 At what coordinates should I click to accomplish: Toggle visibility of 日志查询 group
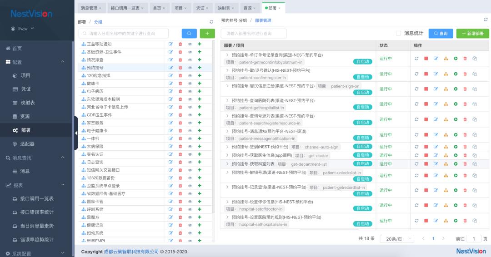click(x=190, y=162)
